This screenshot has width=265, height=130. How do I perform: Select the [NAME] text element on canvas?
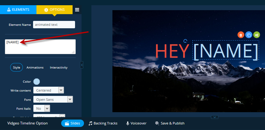click(226, 50)
